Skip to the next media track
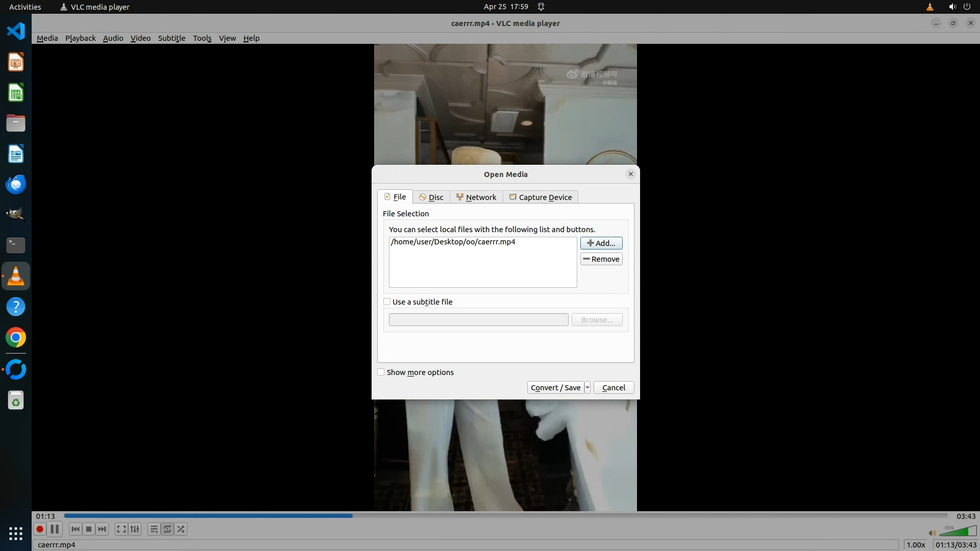The width and height of the screenshot is (980, 551). click(x=102, y=529)
